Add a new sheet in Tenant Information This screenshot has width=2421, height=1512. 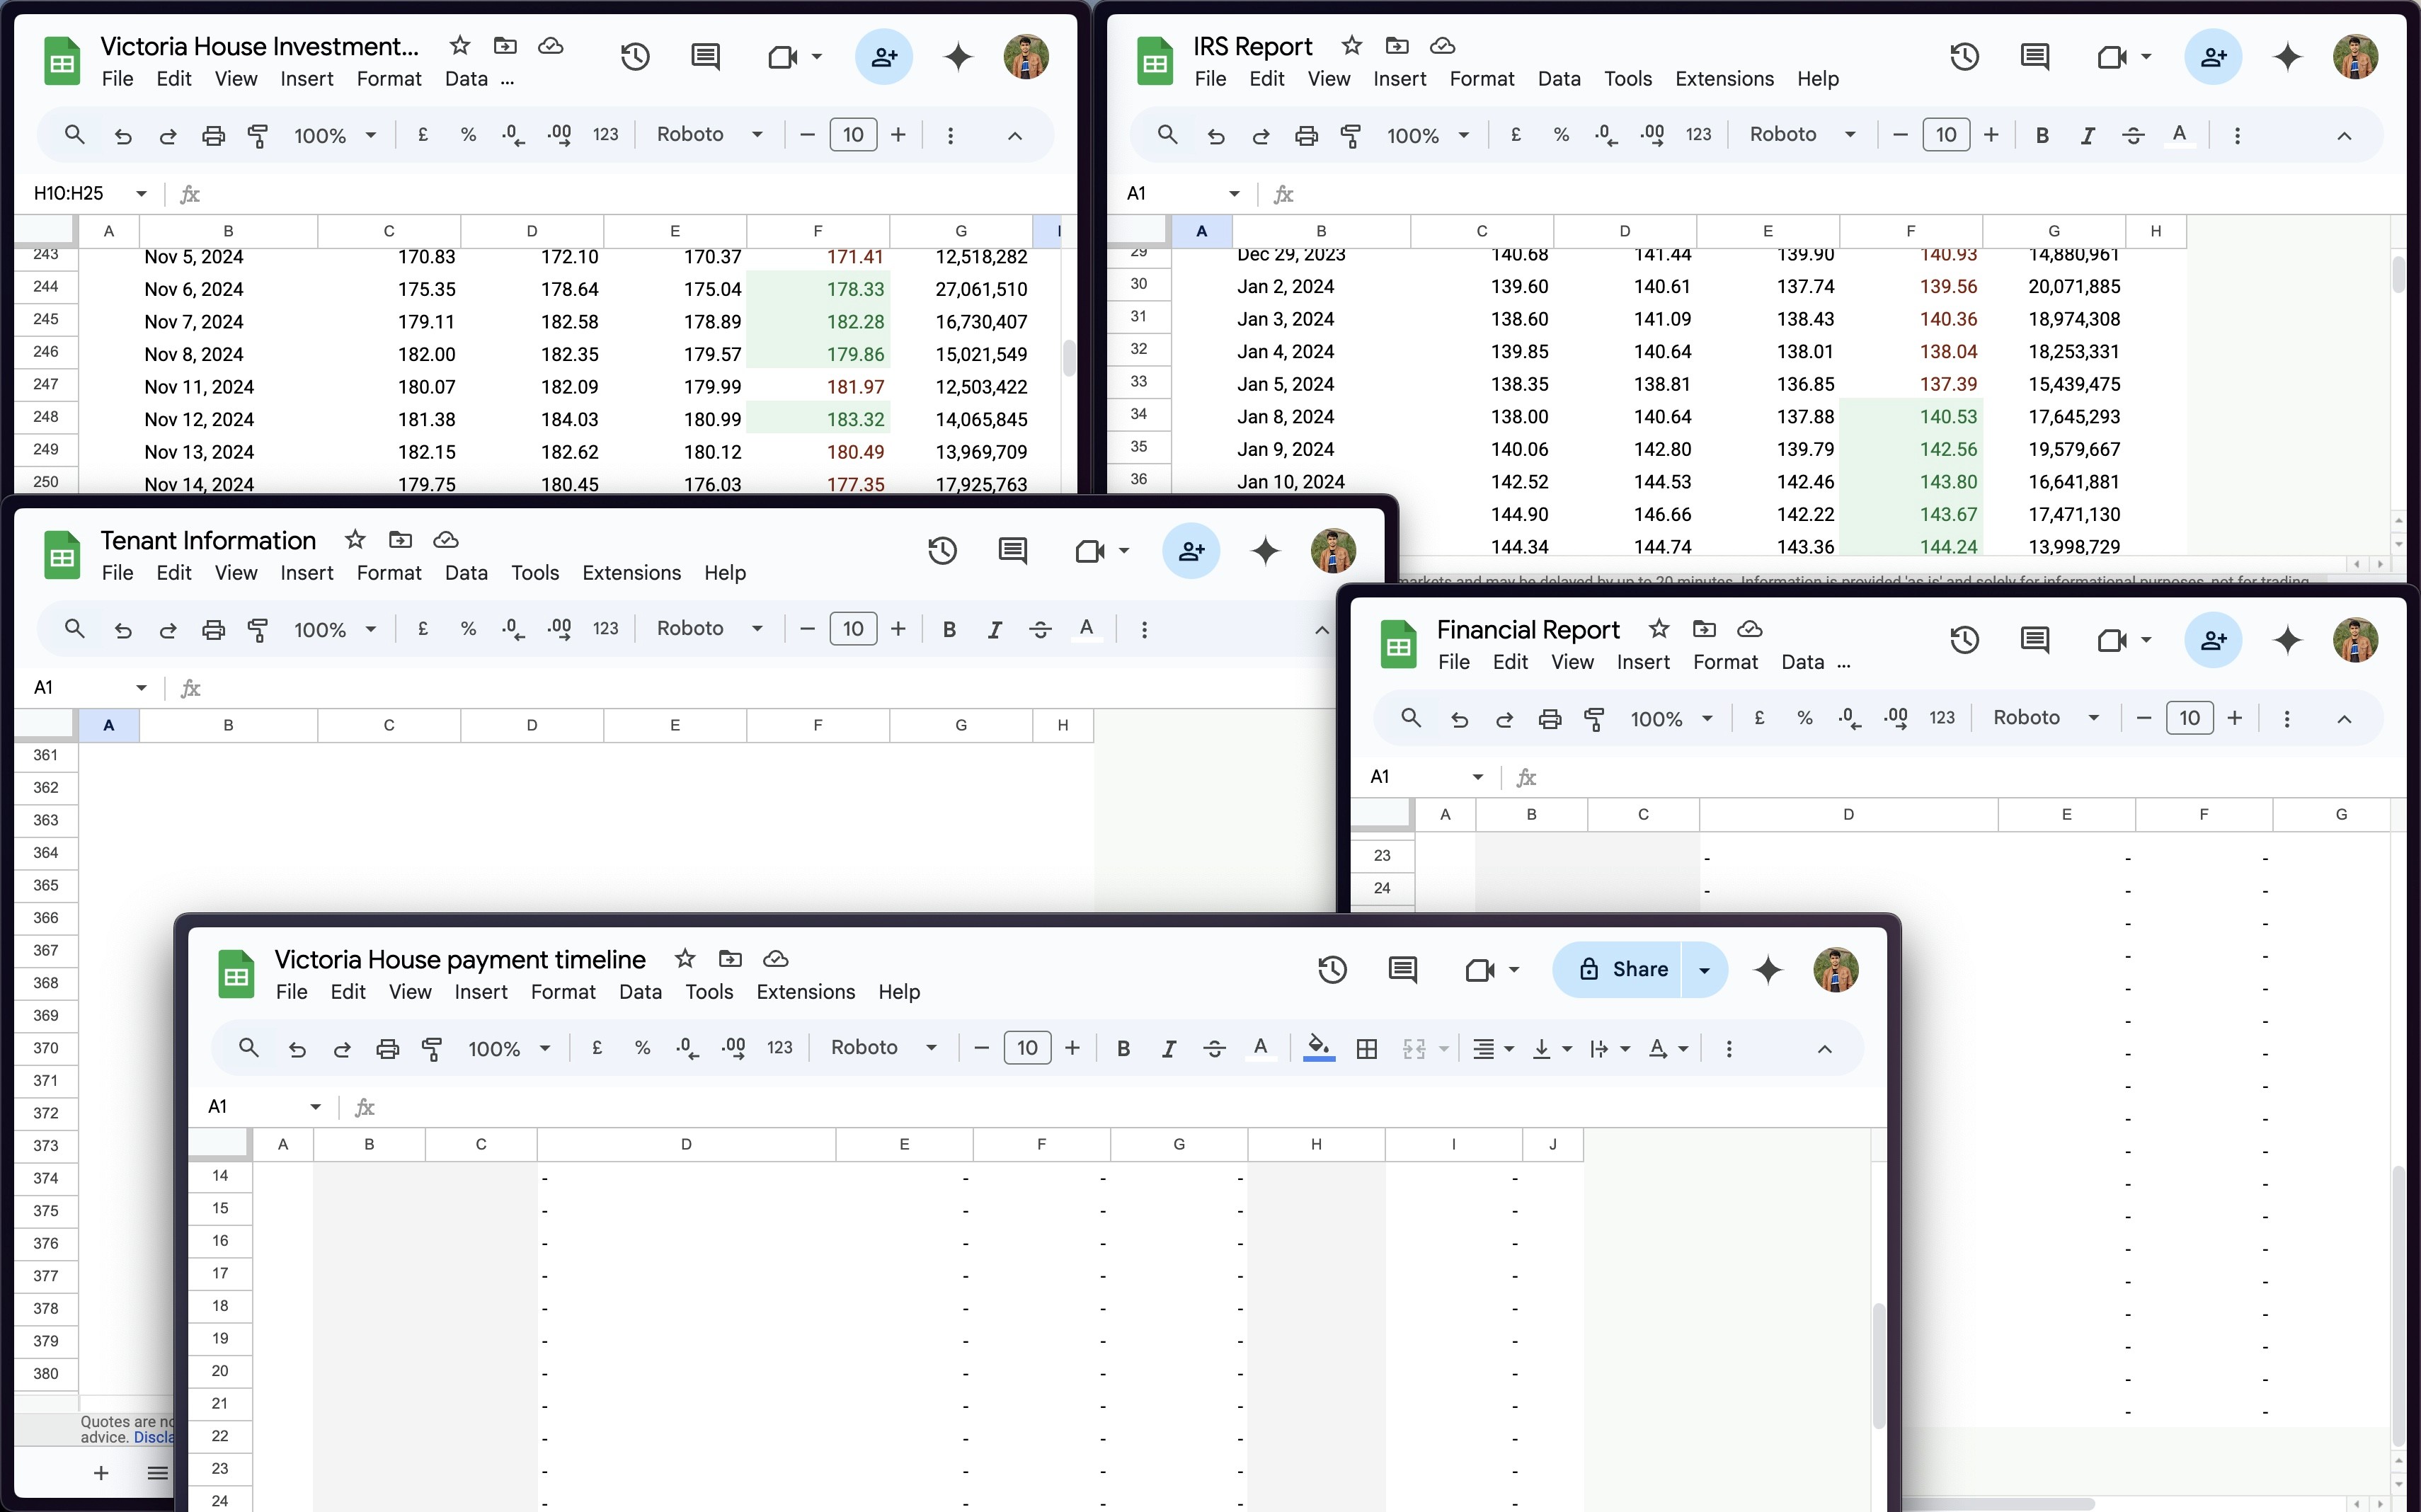coord(100,1472)
